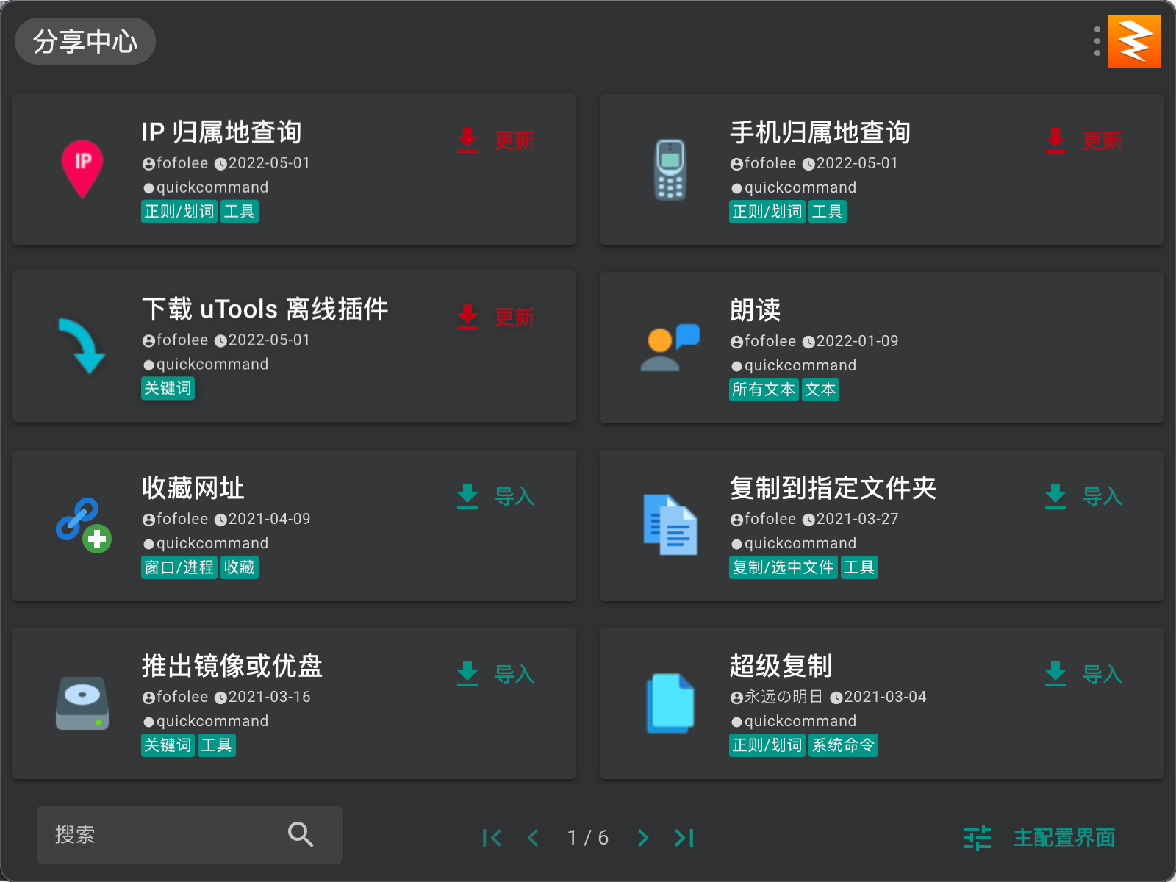This screenshot has width=1176, height=882.
Task: Click the 推出镜像或优盘 card title
Action: (232, 666)
